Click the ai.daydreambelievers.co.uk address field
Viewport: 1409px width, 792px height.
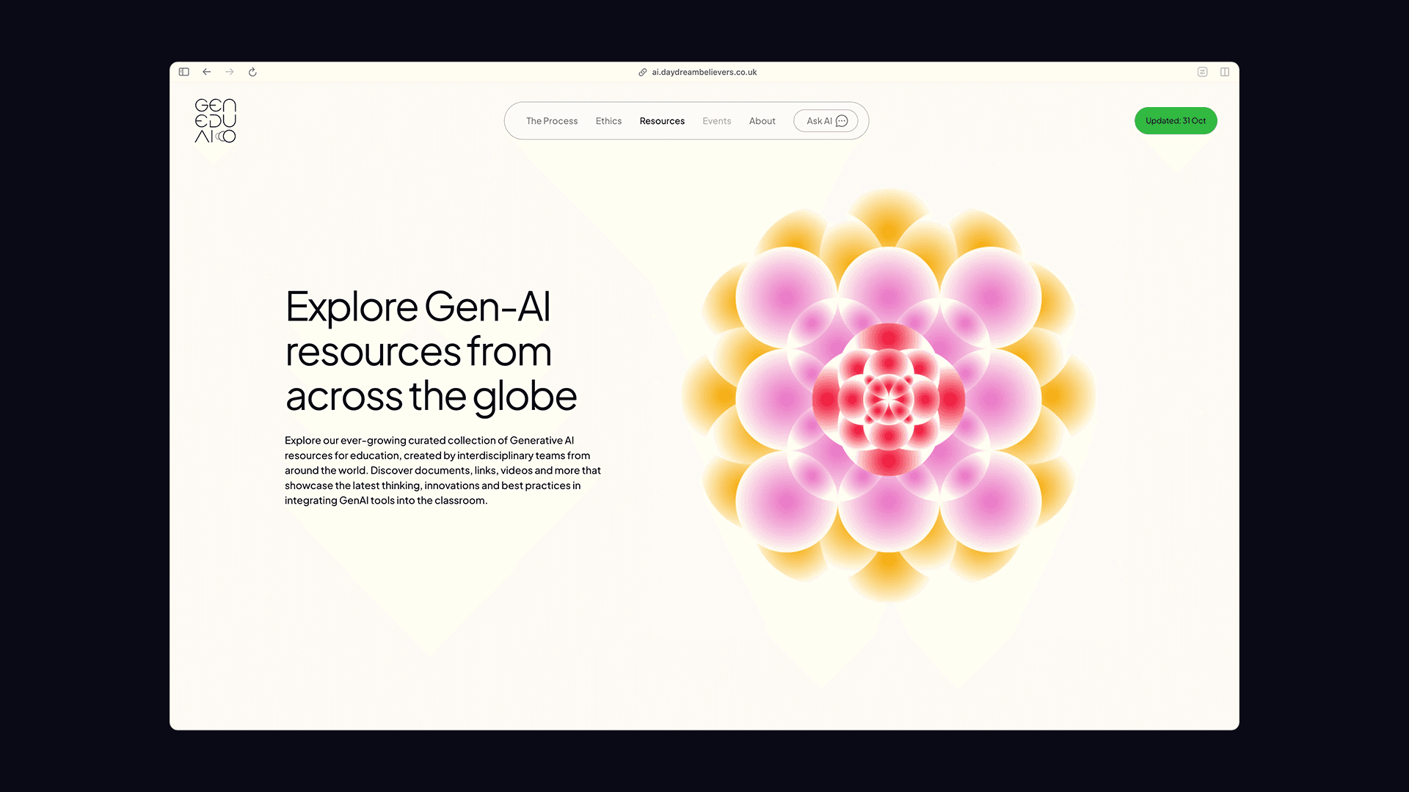pyautogui.click(x=704, y=72)
